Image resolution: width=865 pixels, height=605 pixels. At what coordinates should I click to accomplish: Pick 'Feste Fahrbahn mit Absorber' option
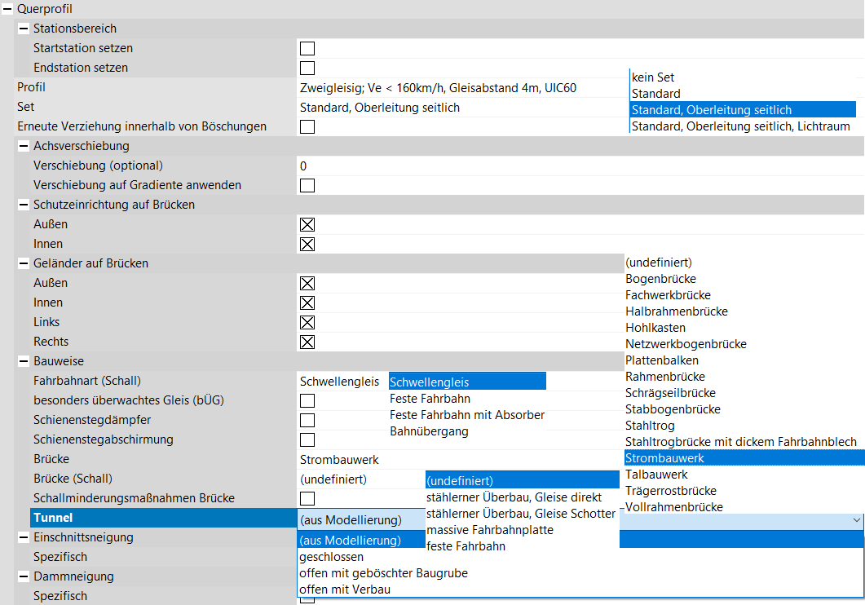point(467,415)
